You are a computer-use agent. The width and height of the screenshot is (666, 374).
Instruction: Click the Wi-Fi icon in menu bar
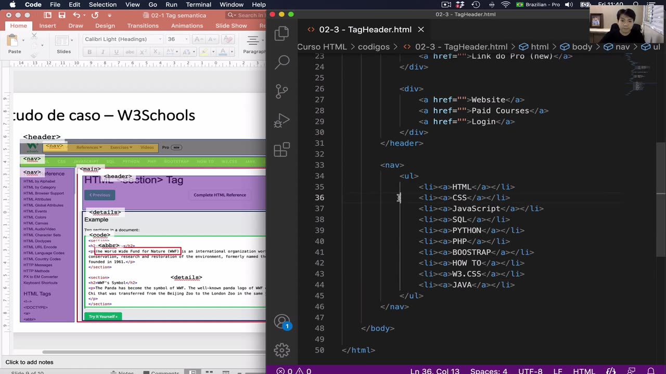[505, 5]
